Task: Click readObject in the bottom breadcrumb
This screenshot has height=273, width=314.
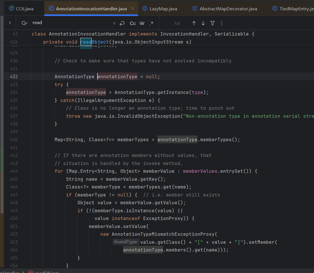Action: pyautogui.click(x=47, y=272)
